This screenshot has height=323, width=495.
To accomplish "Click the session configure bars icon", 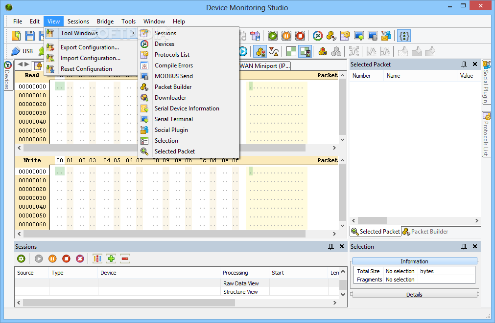I will (x=97, y=258).
